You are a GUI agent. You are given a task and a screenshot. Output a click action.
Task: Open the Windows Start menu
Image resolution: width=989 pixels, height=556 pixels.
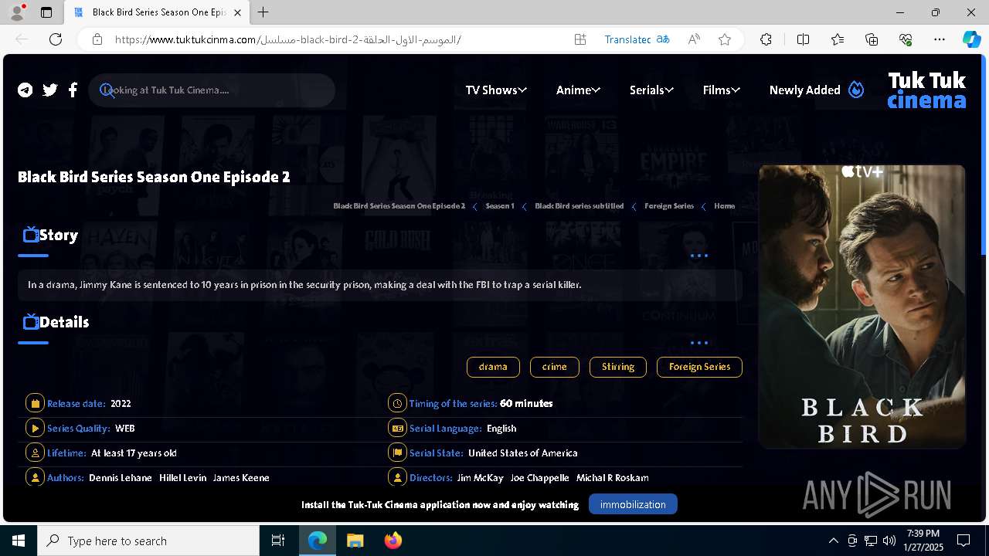click(x=19, y=541)
